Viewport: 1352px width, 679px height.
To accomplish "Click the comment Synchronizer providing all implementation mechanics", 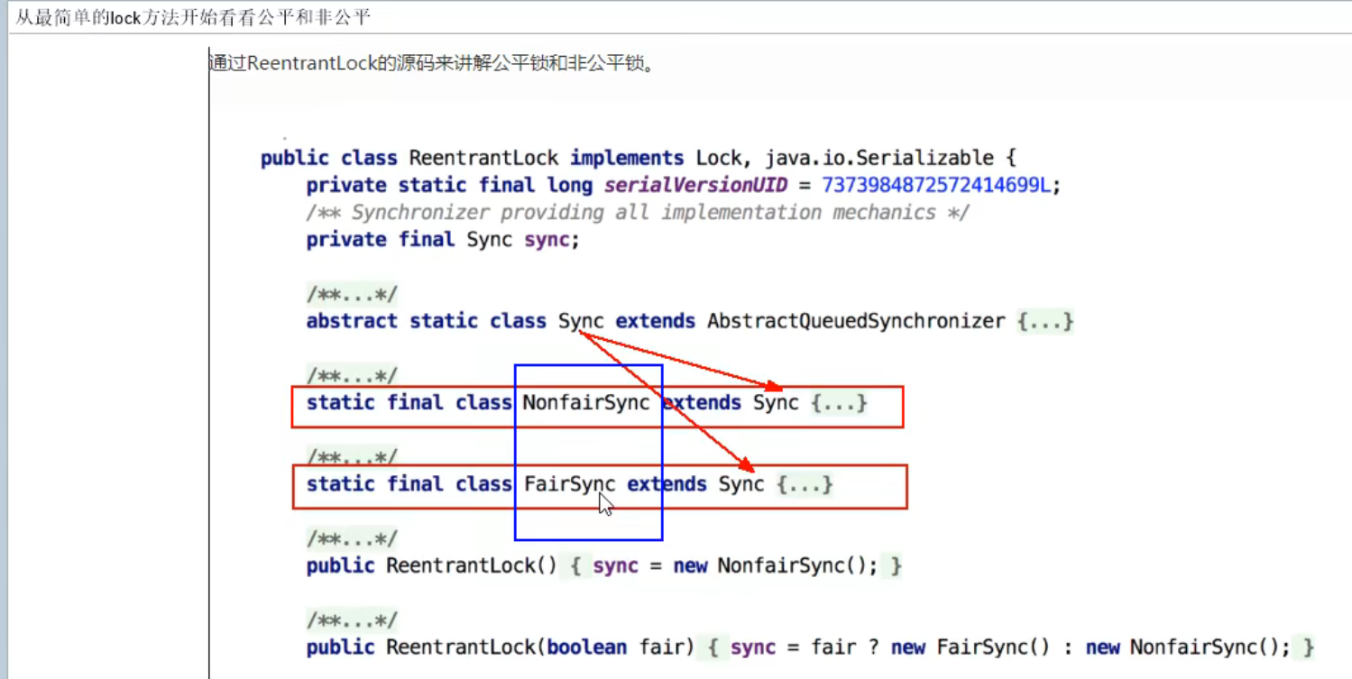I will click(638, 213).
